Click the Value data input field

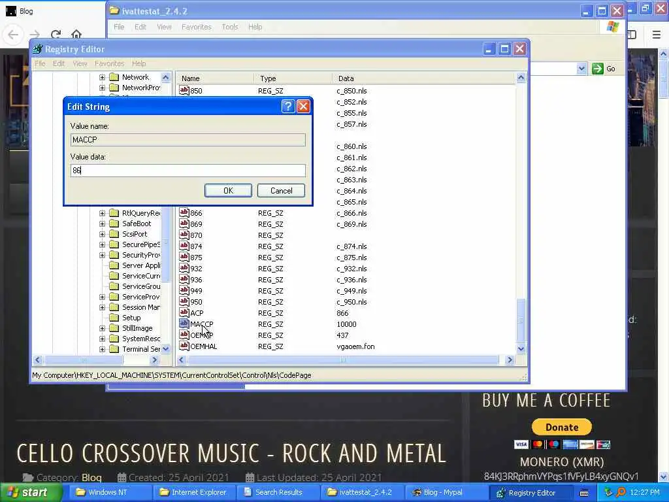tap(188, 171)
